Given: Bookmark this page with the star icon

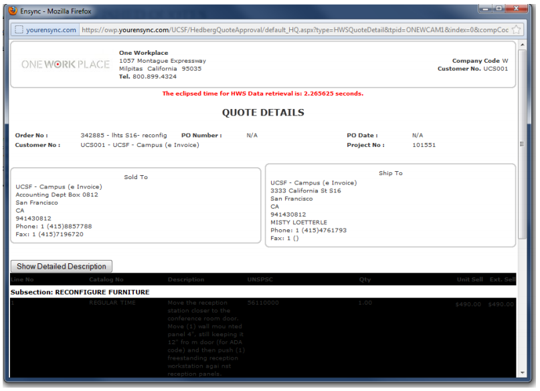Looking at the screenshot, I should (516, 30).
